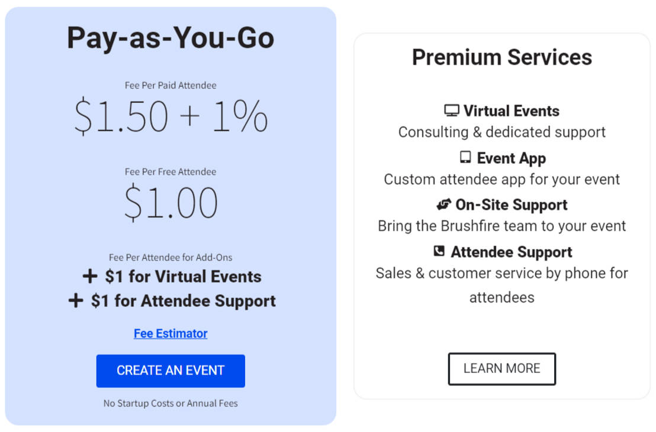Click the Premium Services heading
Viewport: 656px width, 432px height.
point(501,57)
